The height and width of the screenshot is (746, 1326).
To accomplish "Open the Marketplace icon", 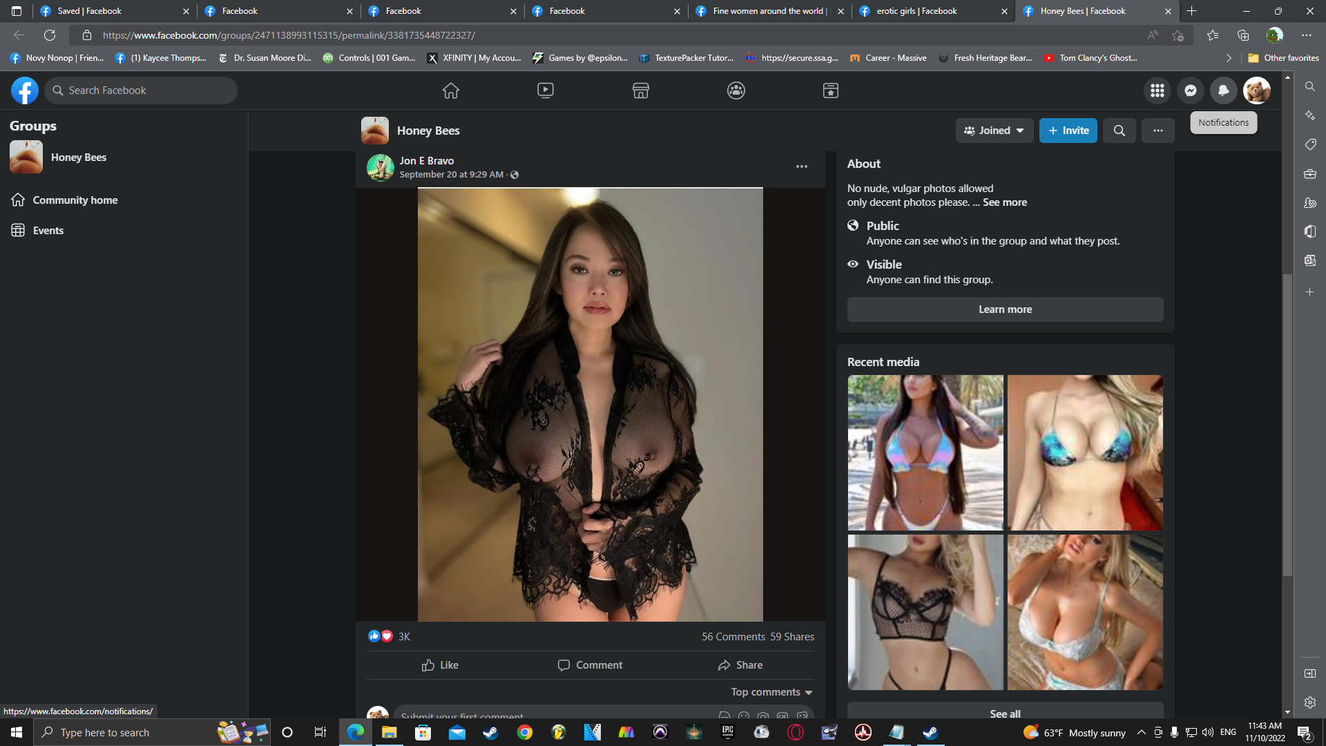I will coord(640,90).
